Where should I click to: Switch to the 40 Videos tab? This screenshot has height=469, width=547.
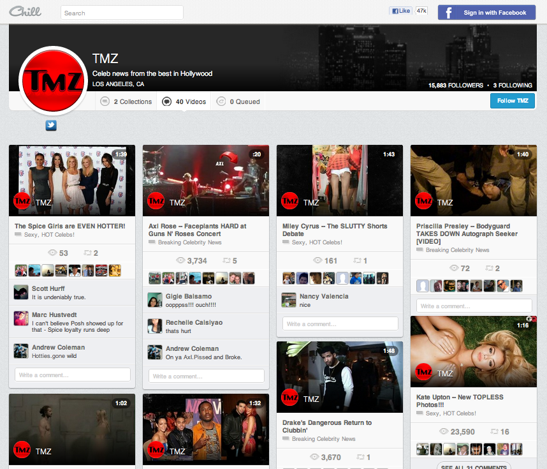point(184,101)
